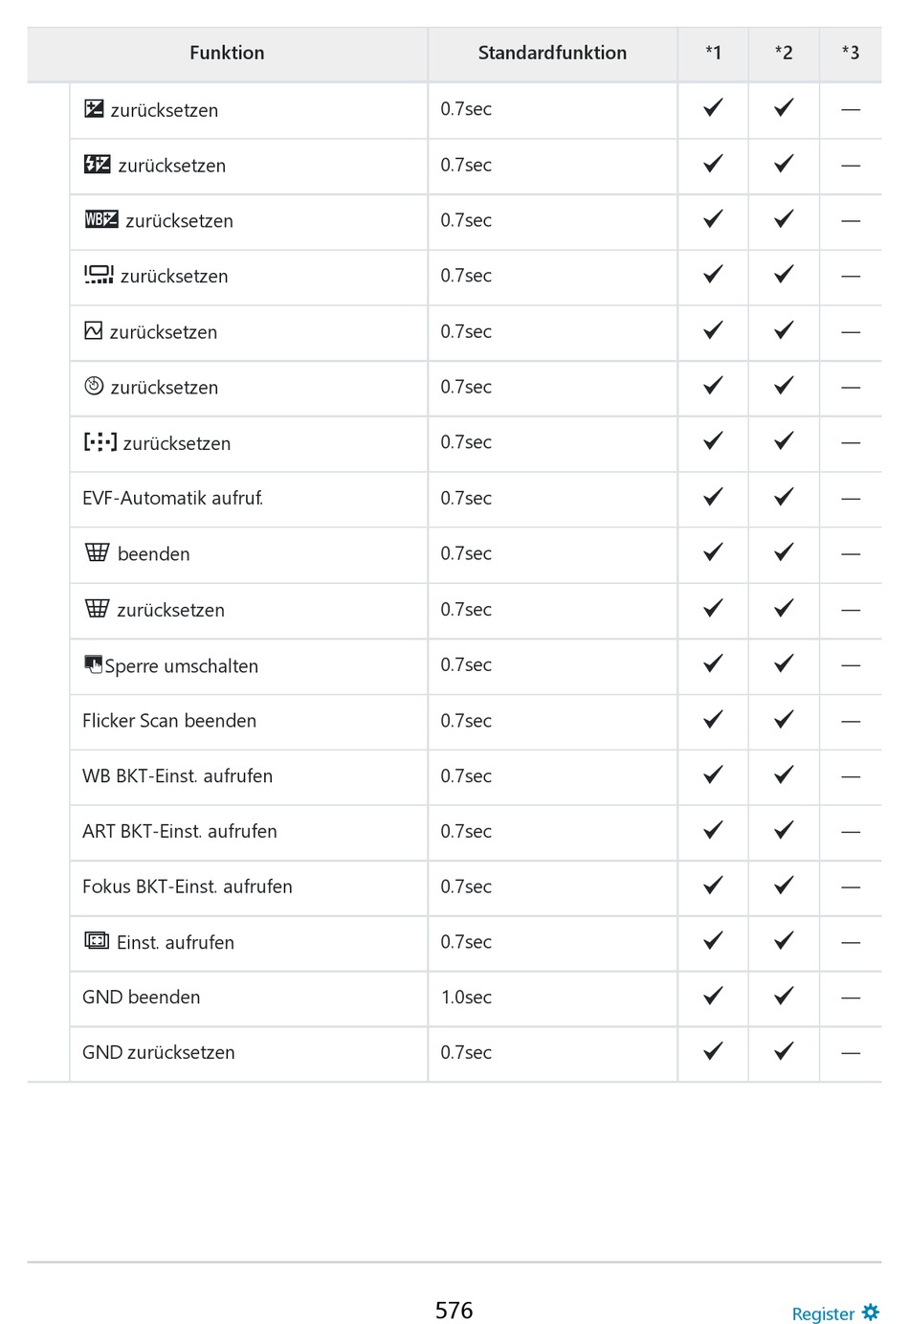Click the gear icon next to Register
The width and height of the screenshot is (909, 1324).
click(871, 1312)
